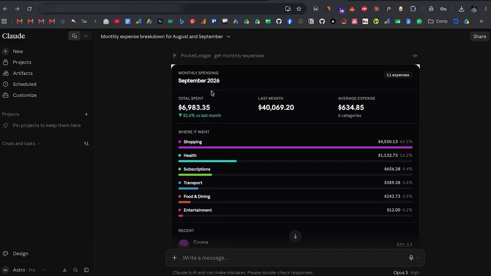Image resolution: width=491 pixels, height=276 pixels.
Task: Click the $6,983.35 total spent value
Action: click(x=194, y=108)
